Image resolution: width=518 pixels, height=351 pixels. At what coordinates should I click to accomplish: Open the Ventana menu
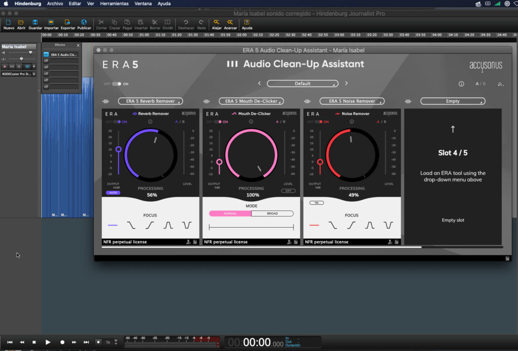(143, 4)
